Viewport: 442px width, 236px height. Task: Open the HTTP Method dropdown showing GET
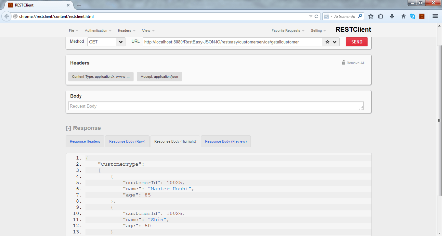[120, 42]
